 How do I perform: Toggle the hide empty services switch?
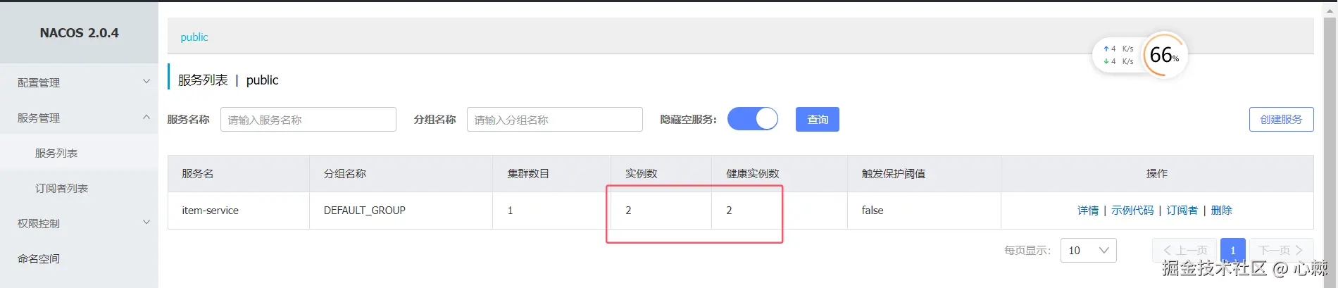[x=752, y=119]
